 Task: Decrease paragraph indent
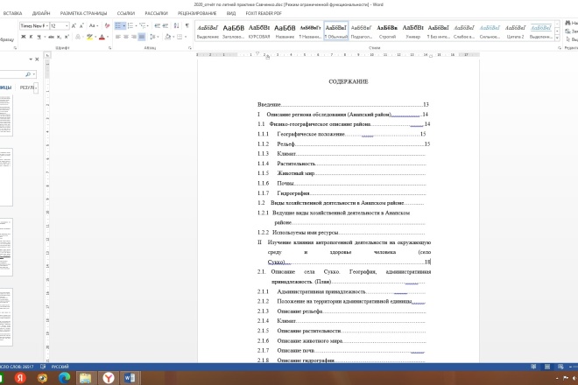[158, 25]
